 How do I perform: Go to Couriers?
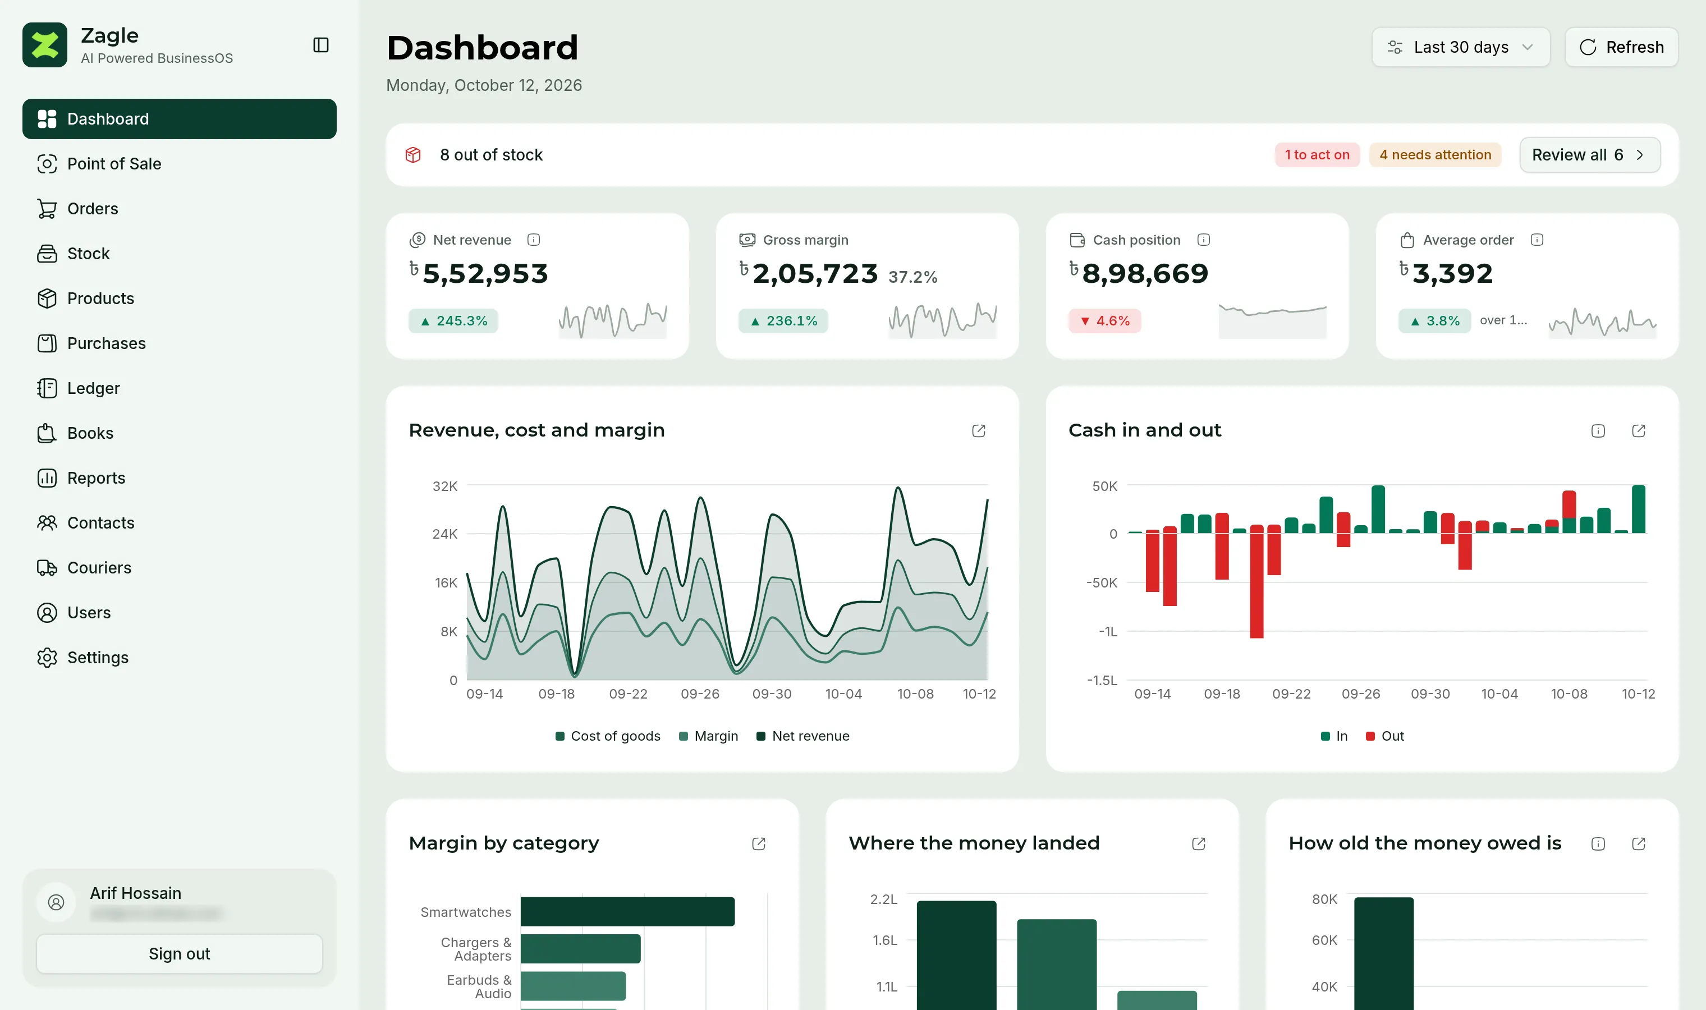[179, 568]
